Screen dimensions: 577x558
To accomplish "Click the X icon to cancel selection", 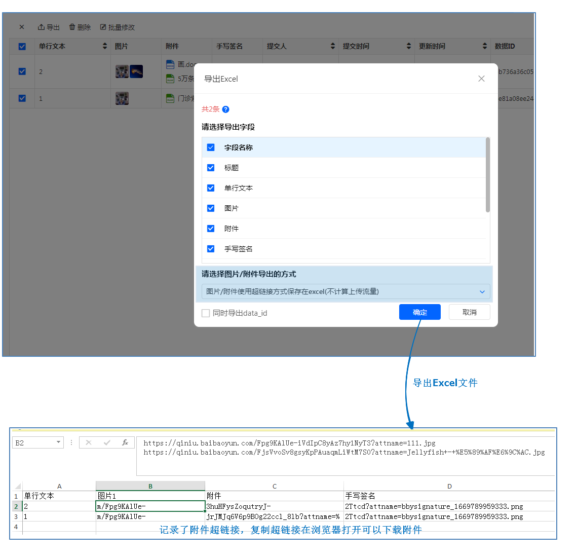I will click(22, 27).
